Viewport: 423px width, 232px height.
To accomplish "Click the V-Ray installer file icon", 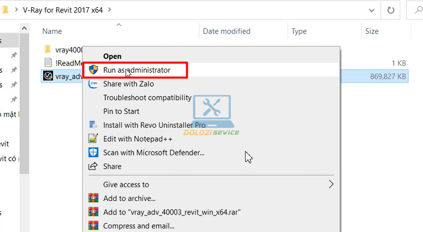I will click(47, 76).
